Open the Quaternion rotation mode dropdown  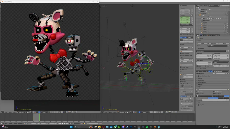tap(187, 25)
